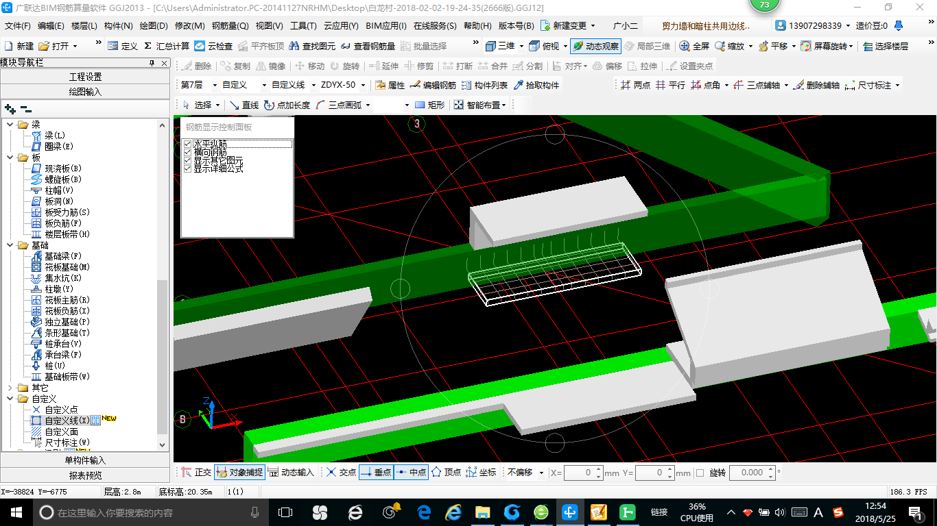Open 属性 properties panel
937x526 pixels.
(x=390, y=86)
